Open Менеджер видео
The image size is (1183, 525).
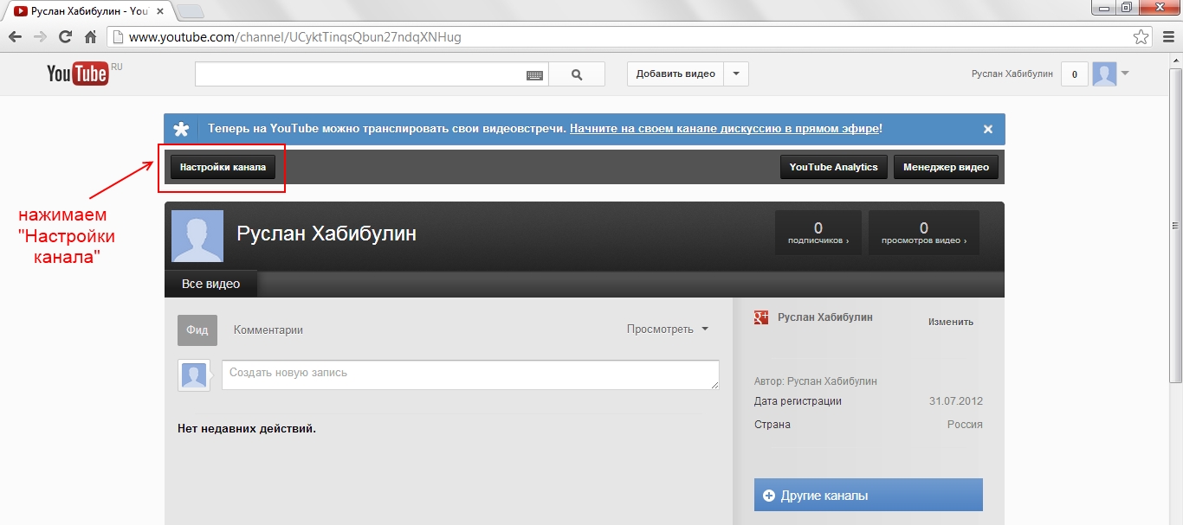(x=946, y=167)
